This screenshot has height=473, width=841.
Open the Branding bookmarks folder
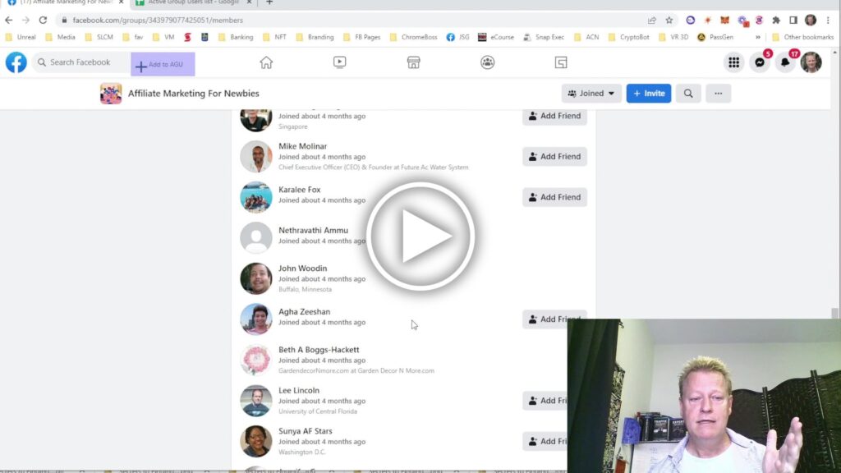tap(315, 38)
